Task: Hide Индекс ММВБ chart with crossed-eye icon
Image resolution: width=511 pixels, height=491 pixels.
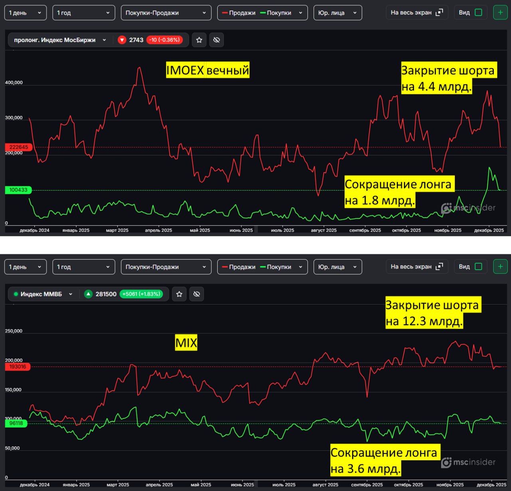Action: point(196,294)
